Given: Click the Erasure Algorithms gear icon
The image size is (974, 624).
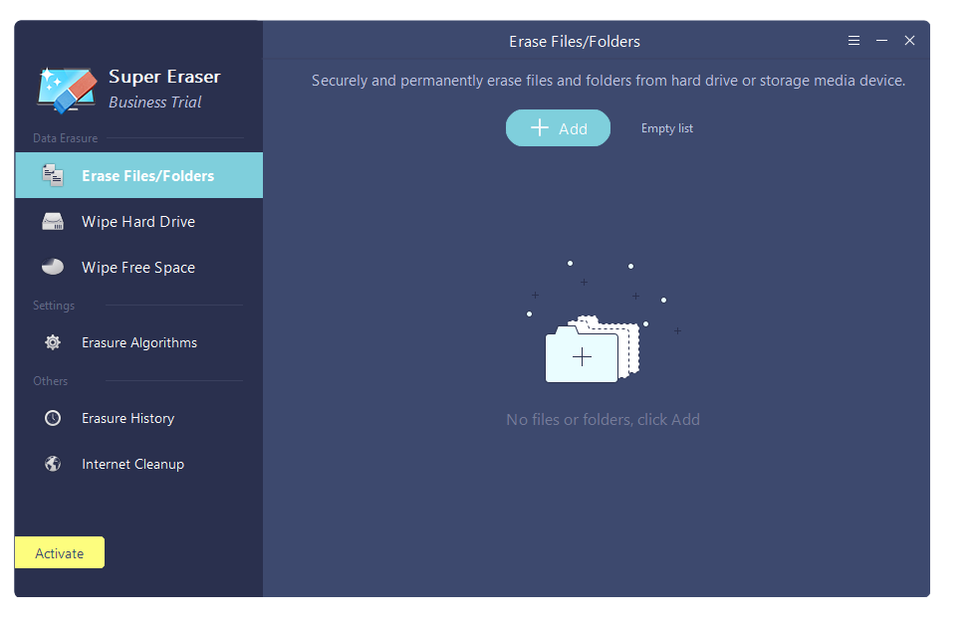Looking at the screenshot, I should (x=53, y=343).
